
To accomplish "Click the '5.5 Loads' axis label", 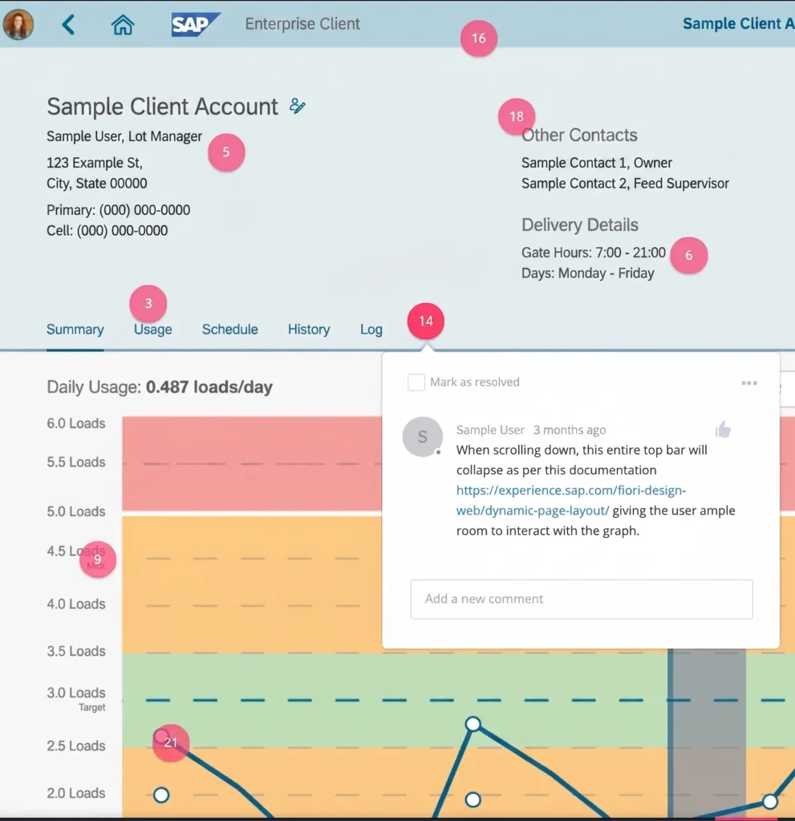I will (x=76, y=463).
